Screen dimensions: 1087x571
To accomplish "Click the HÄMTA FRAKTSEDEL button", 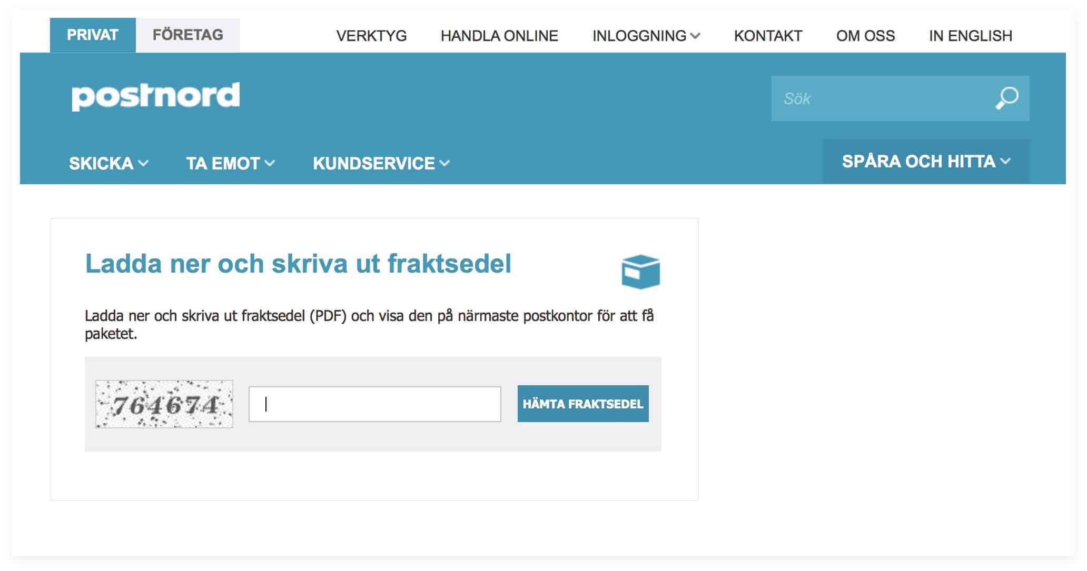I will (x=583, y=404).
